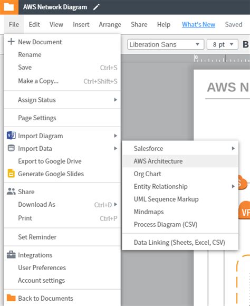Open Integrations from the File menu
This screenshot has height=306, width=250.
coord(62,255)
